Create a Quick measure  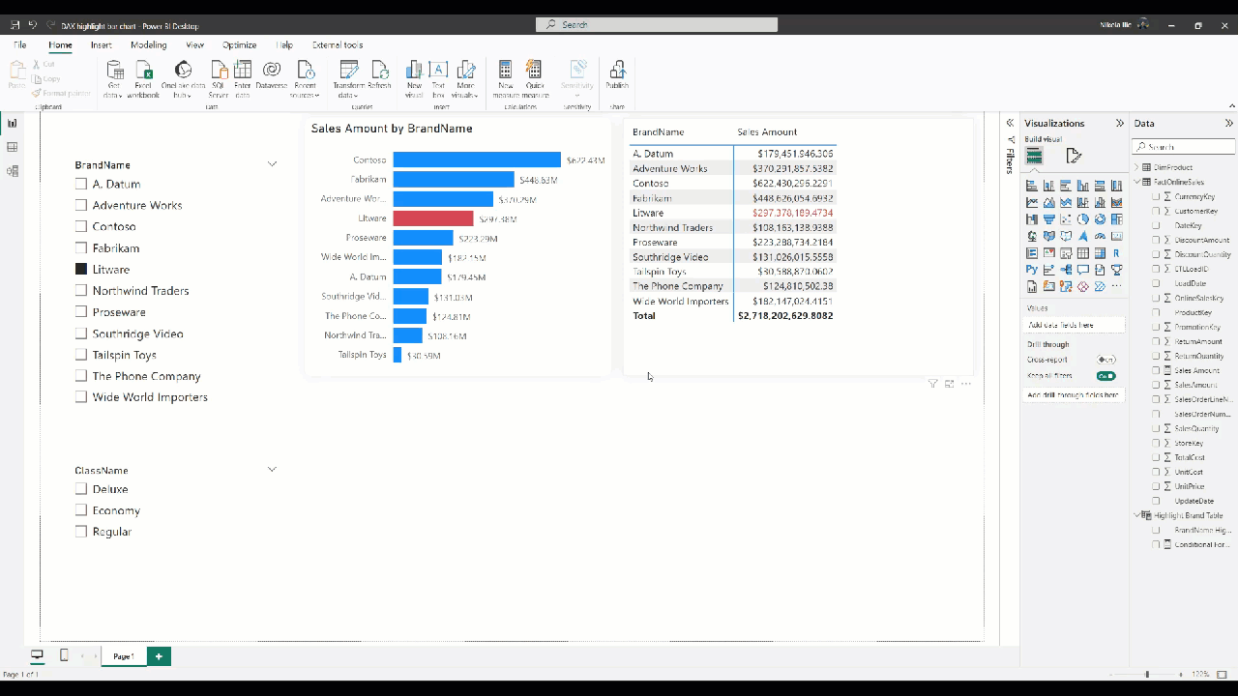pyautogui.click(x=534, y=79)
